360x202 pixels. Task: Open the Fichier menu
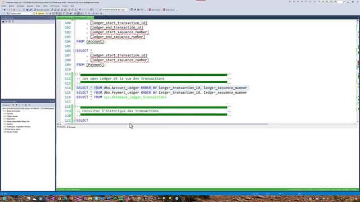[4, 6]
